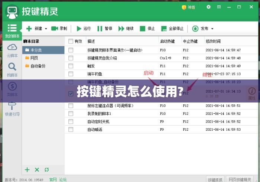The height and width of the screenshot is (182, 260).
Task: Resume the script with 继续
Action: [126, 29]
